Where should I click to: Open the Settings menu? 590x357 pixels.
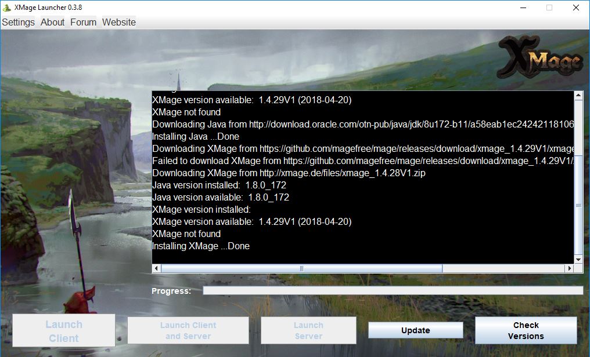pos(18,22)
